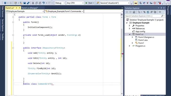The height and width of the screenshot is (96, 171).
Task: Collapse the Form1.cs node
Action: click(x=130, y=34)
